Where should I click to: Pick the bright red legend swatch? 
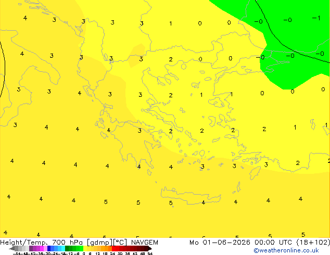pyautogui.click(x=113, y=248)
